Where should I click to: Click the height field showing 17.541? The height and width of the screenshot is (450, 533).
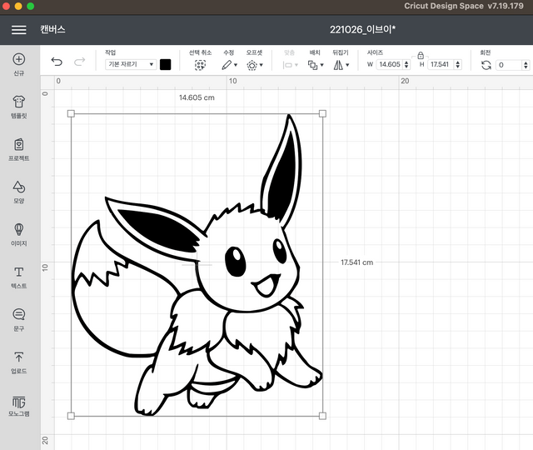click(441, 64)
